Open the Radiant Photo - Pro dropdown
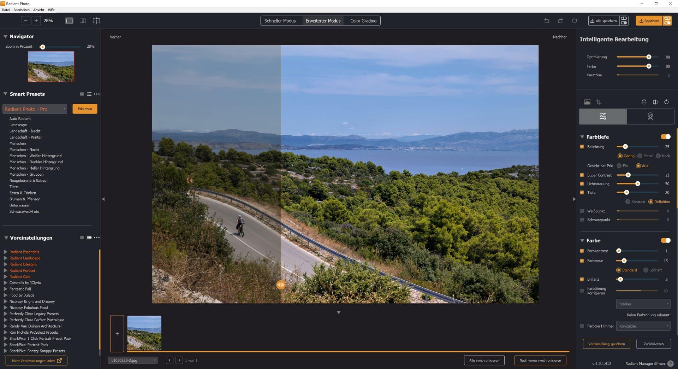Screen dimensions: 678x369 pyautogui.click(x=35, y=109)
